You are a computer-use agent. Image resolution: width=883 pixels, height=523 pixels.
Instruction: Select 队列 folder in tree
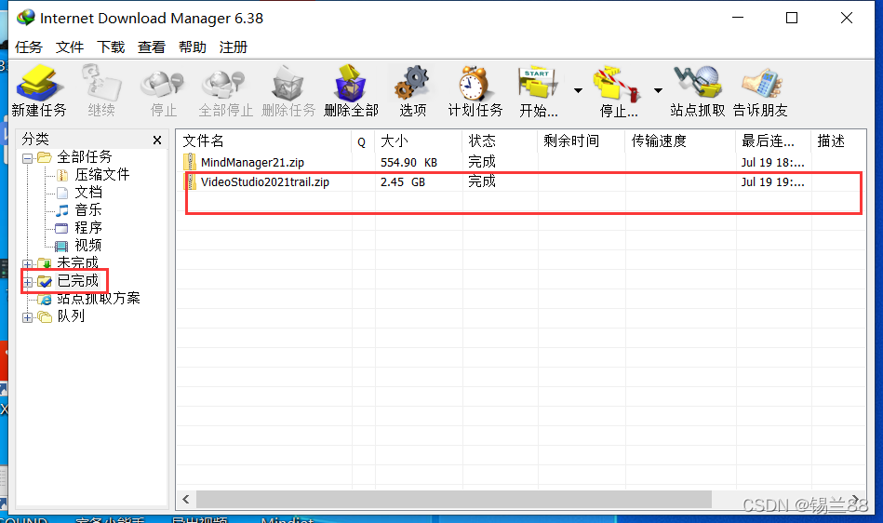[71, 315]
